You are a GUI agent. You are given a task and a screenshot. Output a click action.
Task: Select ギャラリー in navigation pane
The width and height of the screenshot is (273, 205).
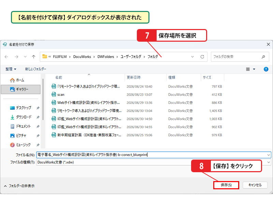point(21,90)
